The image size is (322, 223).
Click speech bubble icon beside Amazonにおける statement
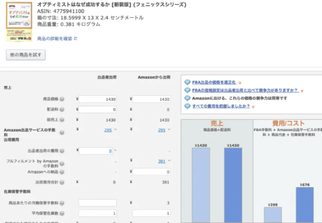pos(187,98)
